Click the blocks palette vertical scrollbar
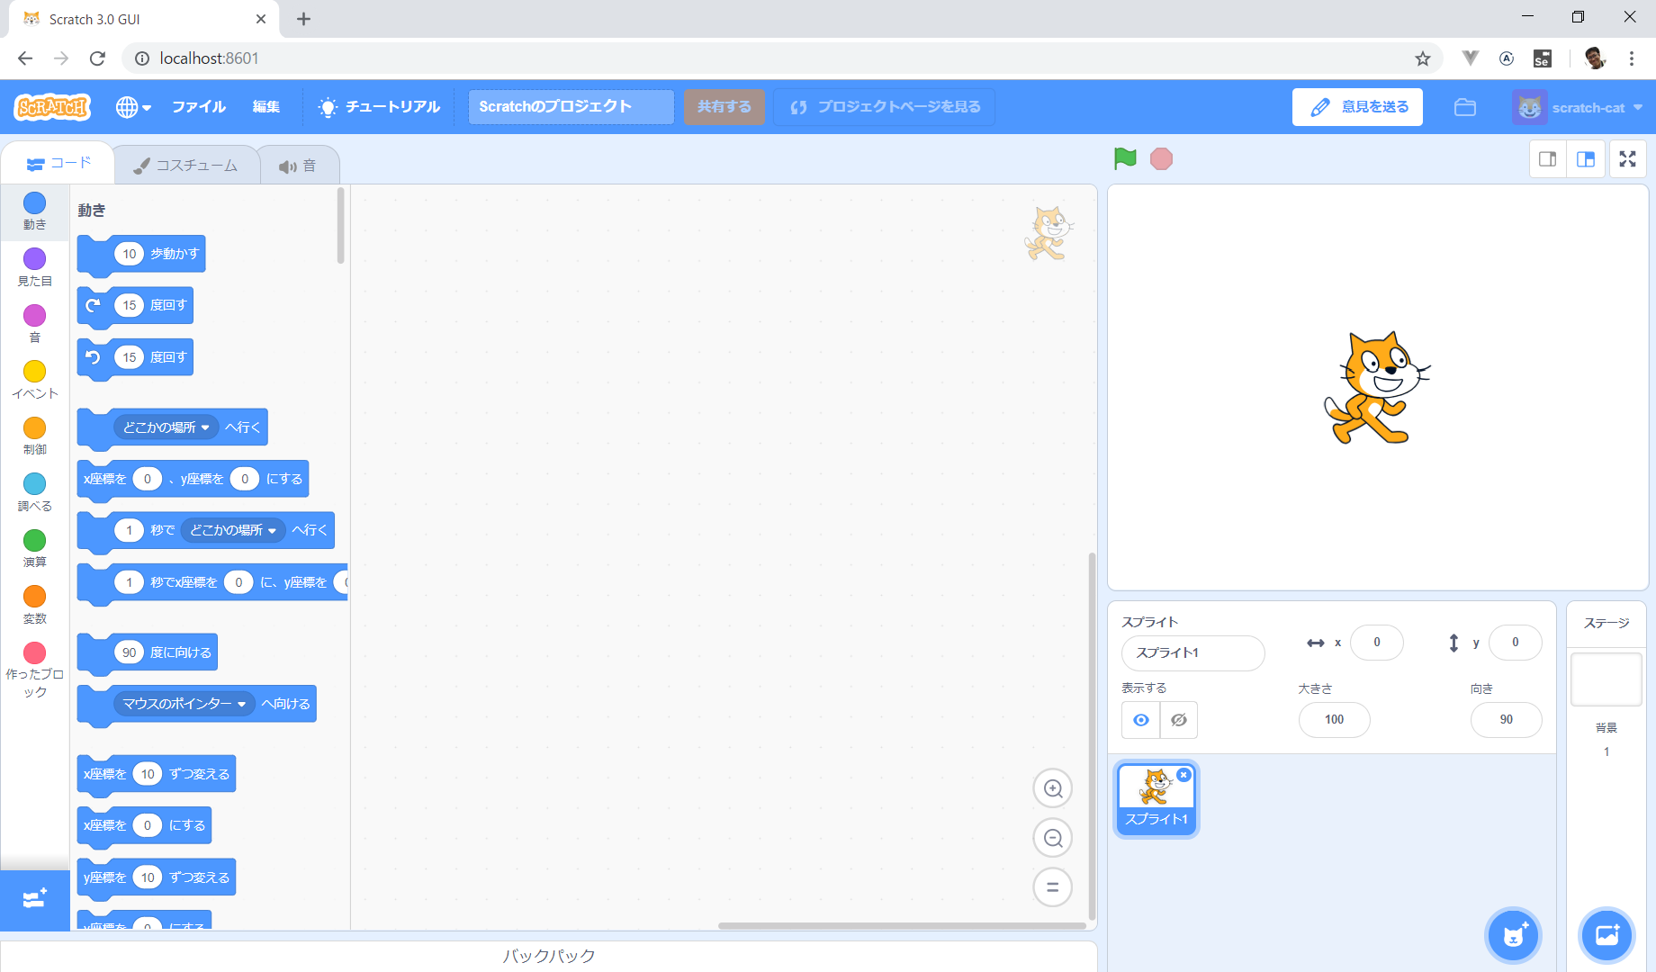This screenshot has width=1656, height=972. tap(341, 225)
